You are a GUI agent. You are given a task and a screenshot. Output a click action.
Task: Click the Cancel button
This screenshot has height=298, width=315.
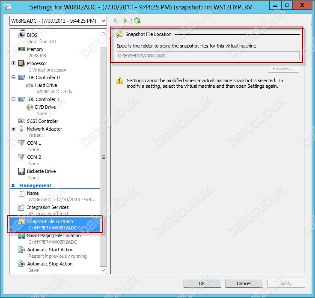(244, 283)
